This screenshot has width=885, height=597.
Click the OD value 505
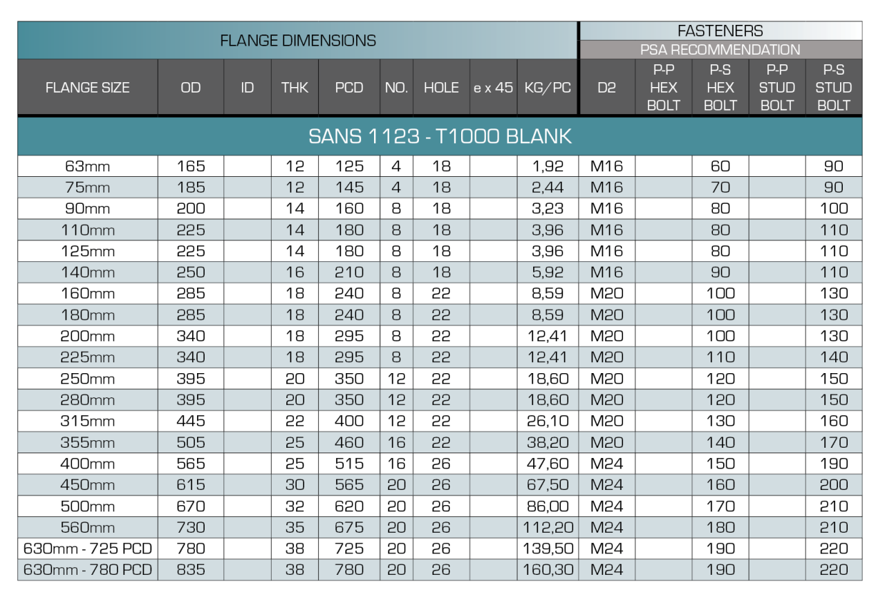tap(191, 442)
